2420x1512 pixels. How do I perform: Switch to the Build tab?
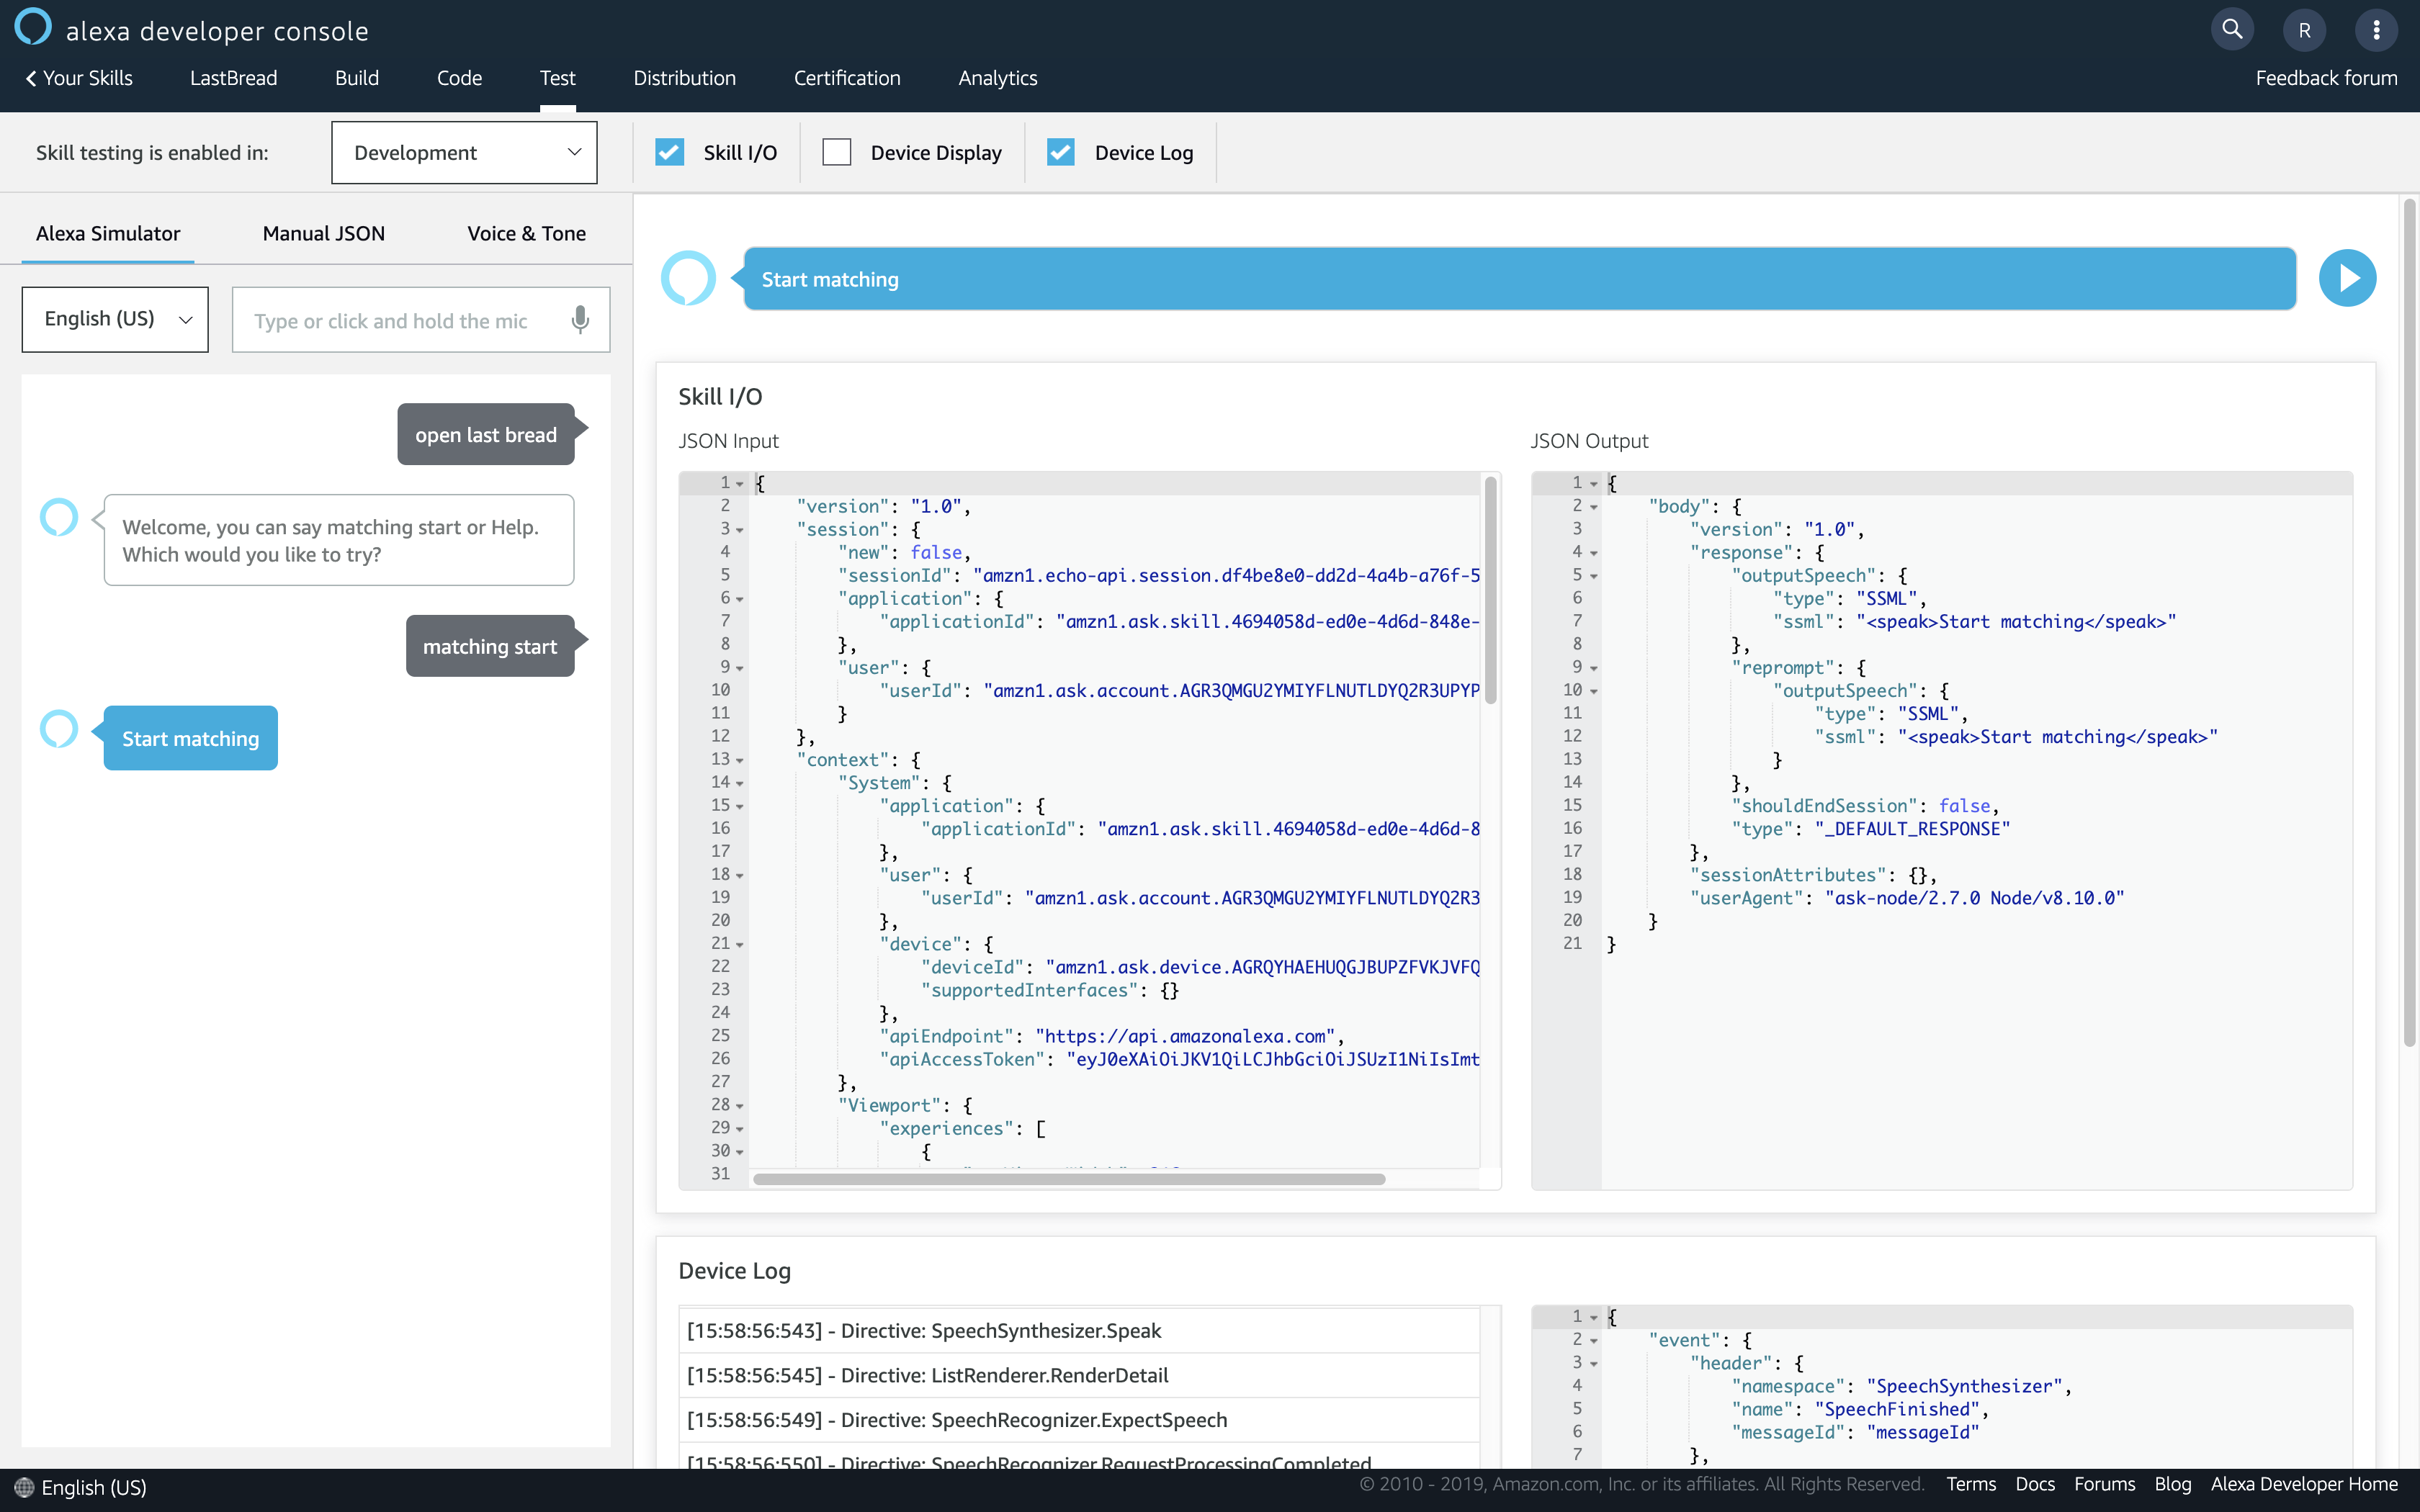[x=357, y=78]
